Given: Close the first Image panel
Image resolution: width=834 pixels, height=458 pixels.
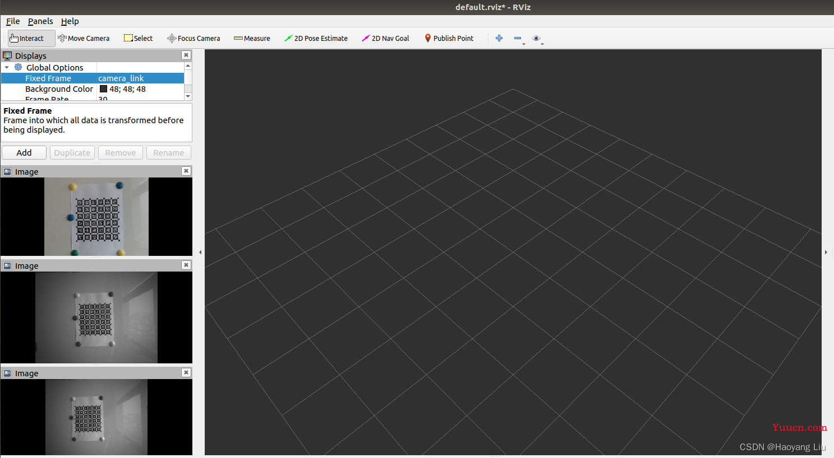Looking at the screenshot, I should [186, 171].
